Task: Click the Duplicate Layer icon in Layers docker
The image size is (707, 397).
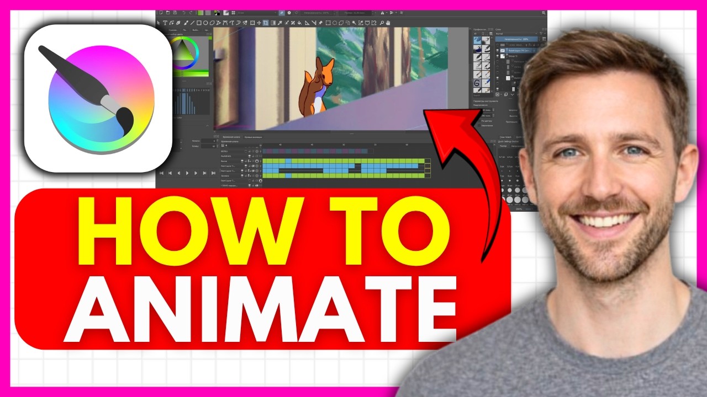Action: pos(505,94)
